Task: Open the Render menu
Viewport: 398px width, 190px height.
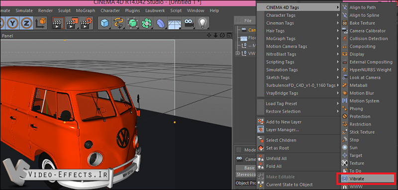Action: coord(45,10)
